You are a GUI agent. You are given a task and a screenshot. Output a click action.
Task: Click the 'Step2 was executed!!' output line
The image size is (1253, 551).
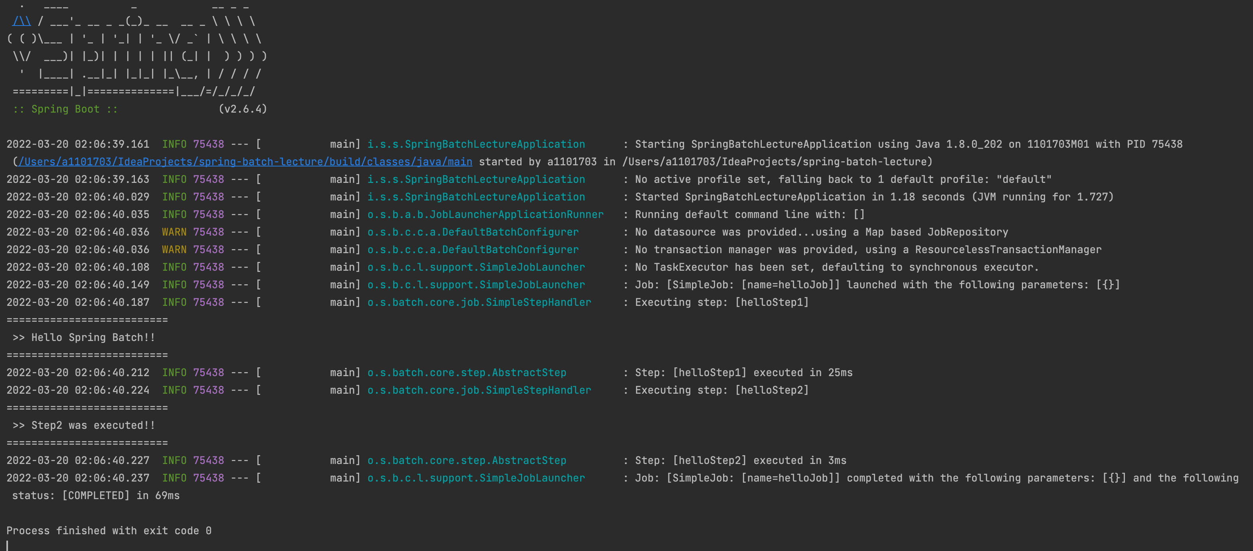click(x=84, y=425)
